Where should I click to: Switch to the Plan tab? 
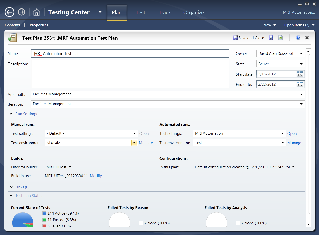[117, 12]
